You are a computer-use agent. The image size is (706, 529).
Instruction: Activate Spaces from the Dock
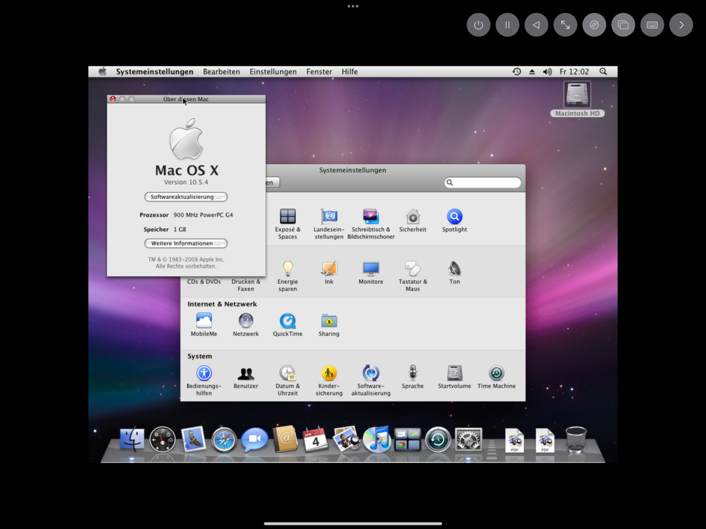408,439
